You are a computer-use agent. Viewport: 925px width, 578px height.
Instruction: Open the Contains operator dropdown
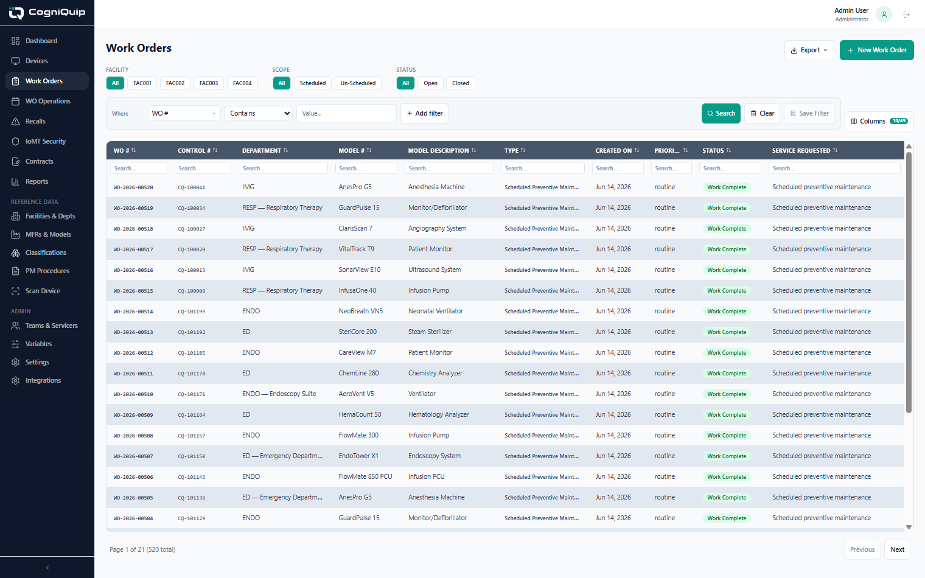259,113
